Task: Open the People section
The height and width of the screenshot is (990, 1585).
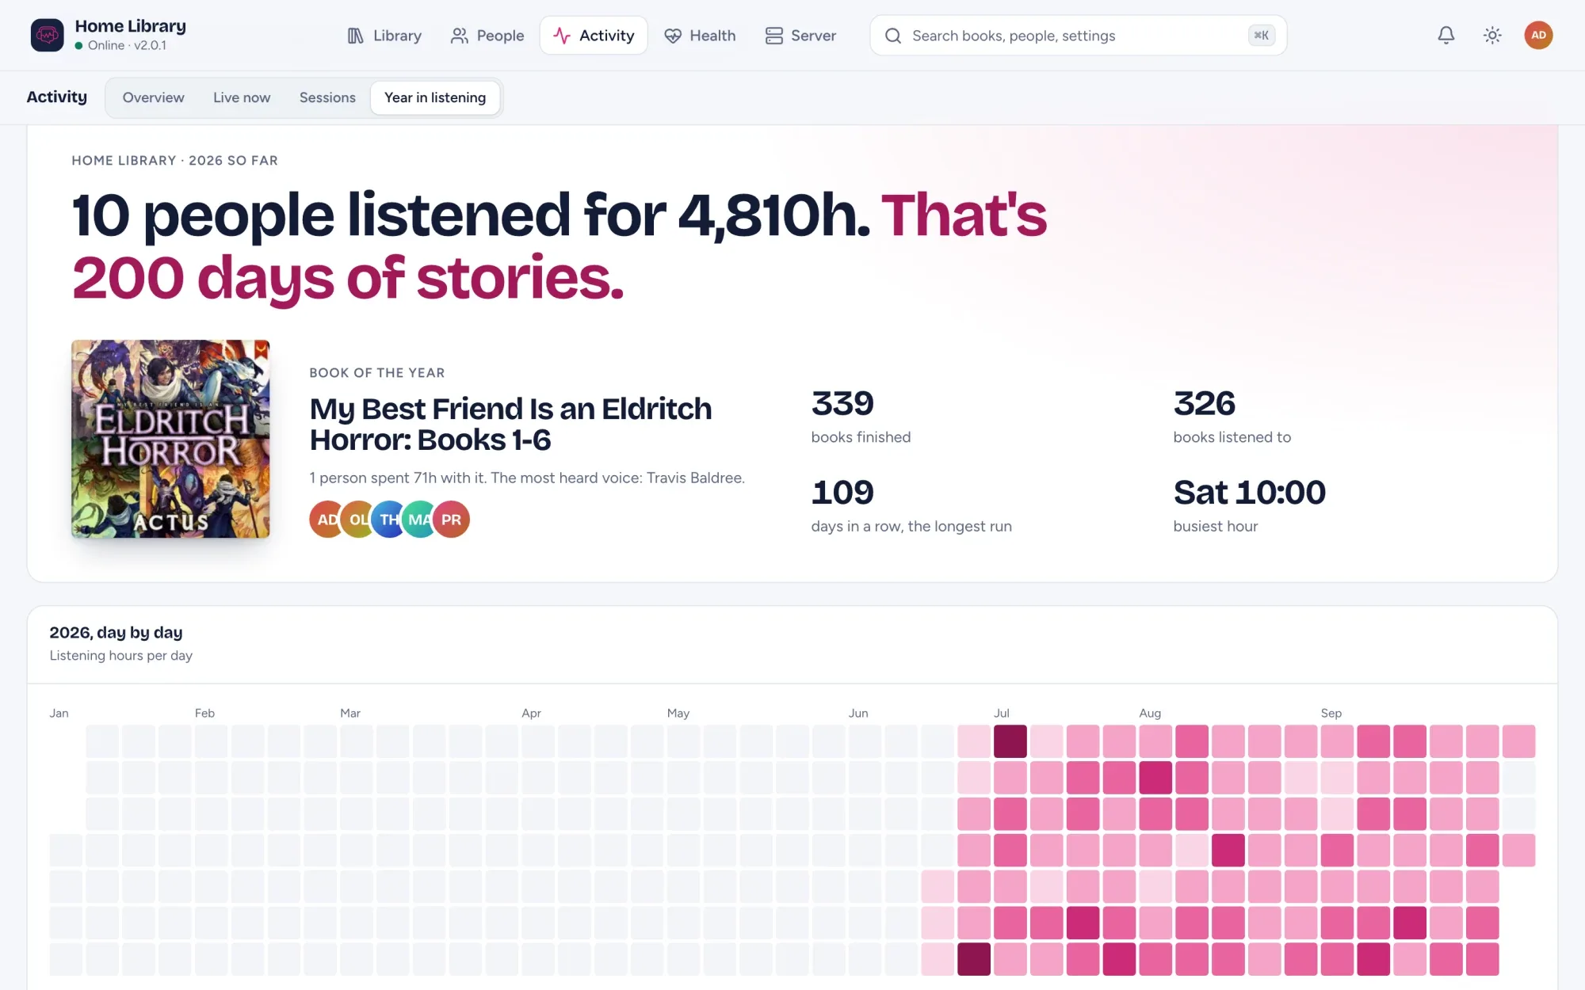Action: 487,36
